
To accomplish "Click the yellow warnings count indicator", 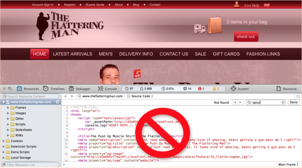I will pyautogui.click(x=215, y=89).
